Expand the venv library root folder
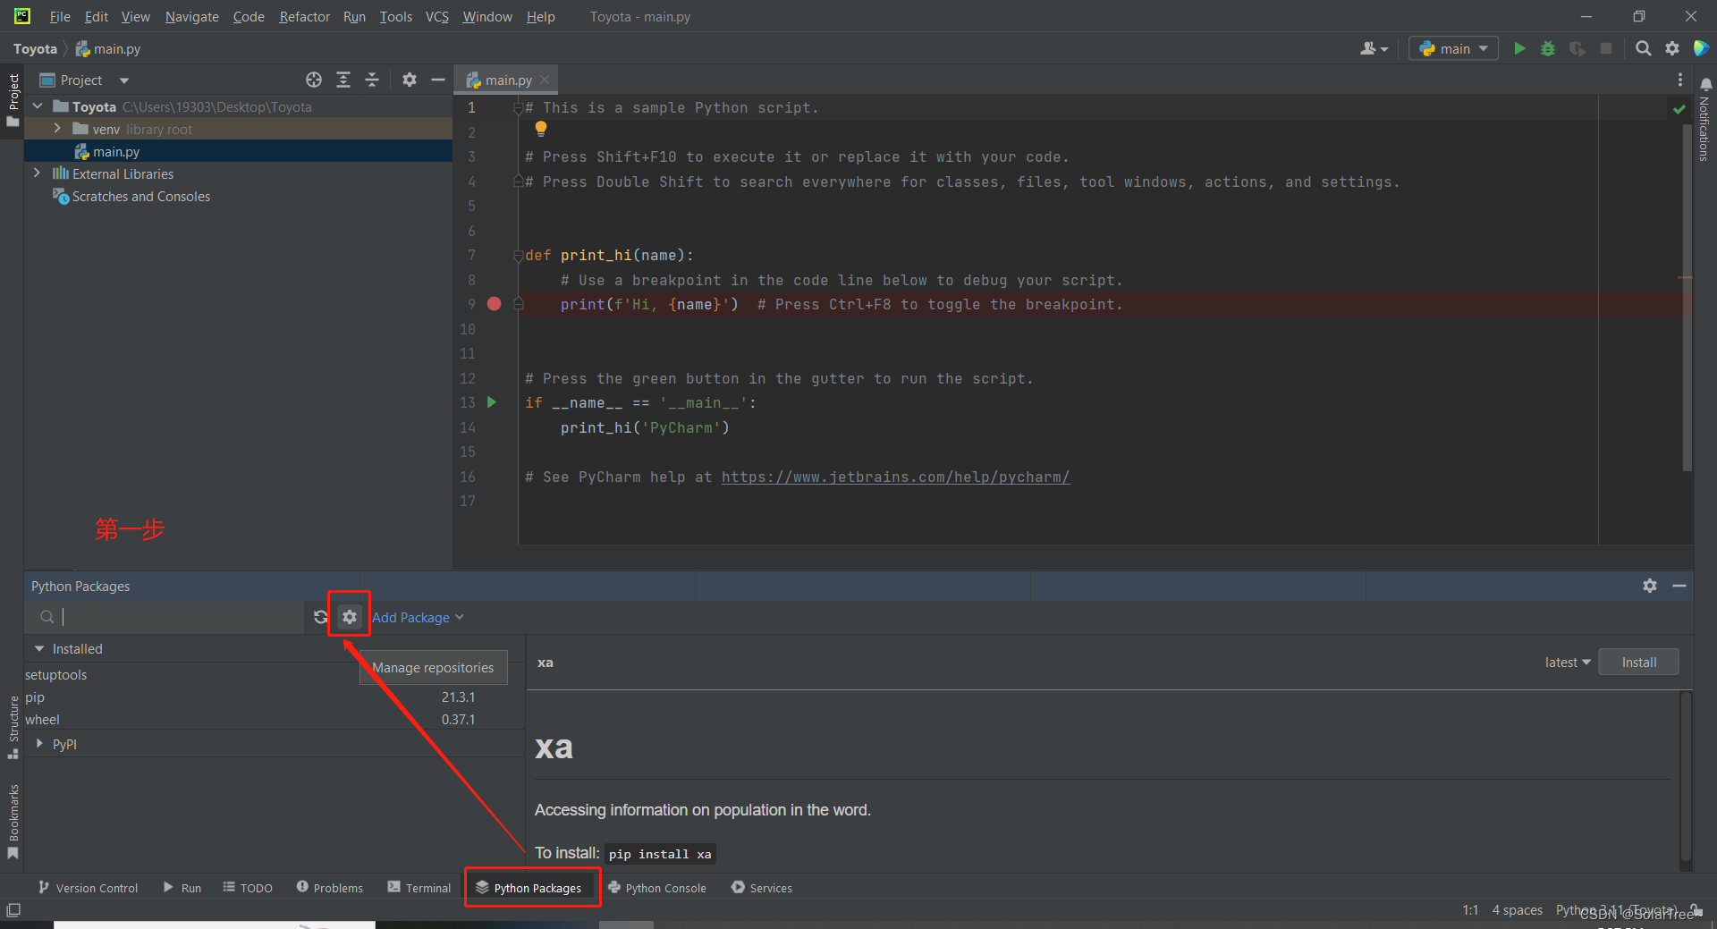1717x929 pixels. click(58, 129)
